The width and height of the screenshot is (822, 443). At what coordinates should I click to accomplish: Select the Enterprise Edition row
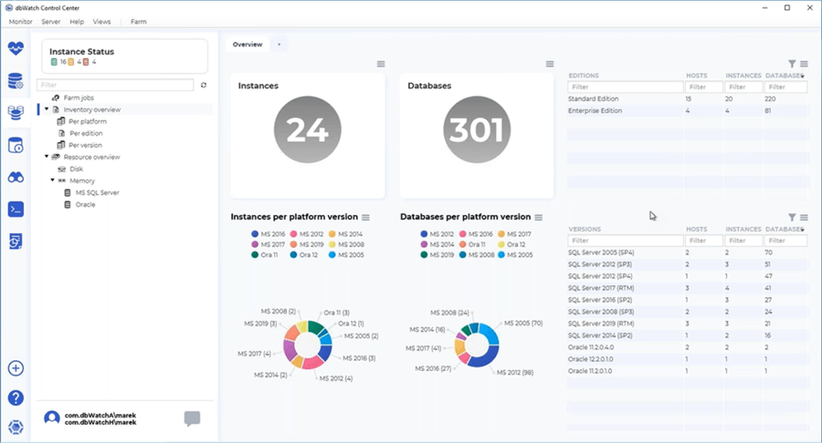click(x=688, y=111)
